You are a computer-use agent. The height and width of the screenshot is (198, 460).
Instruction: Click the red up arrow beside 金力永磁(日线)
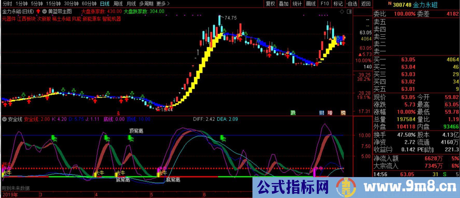pos(38,11)
